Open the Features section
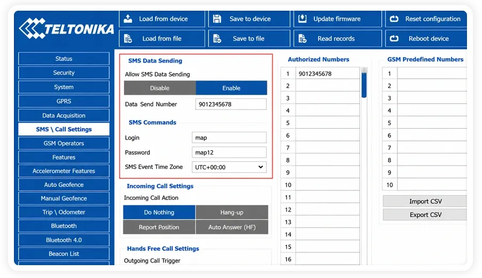Viewport: 482px width, 278px height. coord(64,157)
